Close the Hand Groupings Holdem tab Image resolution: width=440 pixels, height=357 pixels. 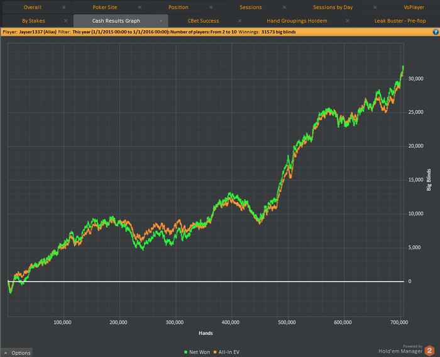tap(348, 21)
